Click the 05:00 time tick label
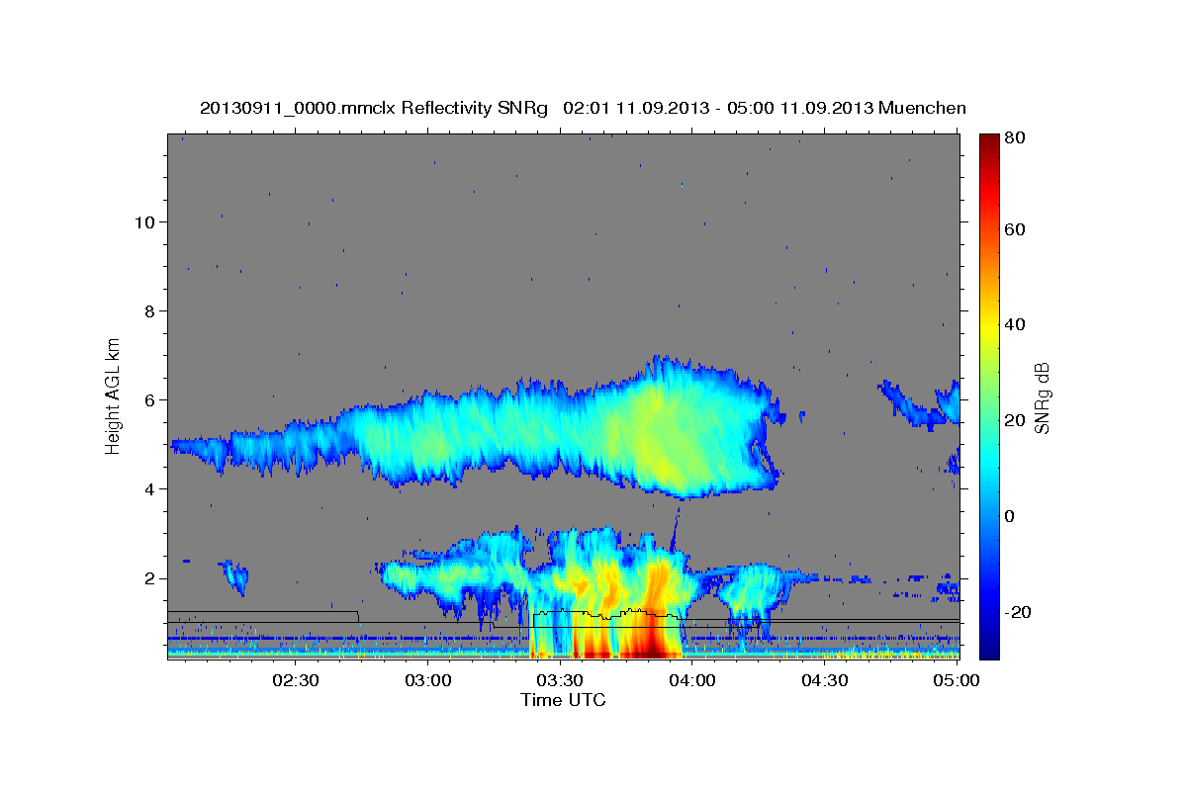The image size is (1187, 791). click(x=957, y=680)
